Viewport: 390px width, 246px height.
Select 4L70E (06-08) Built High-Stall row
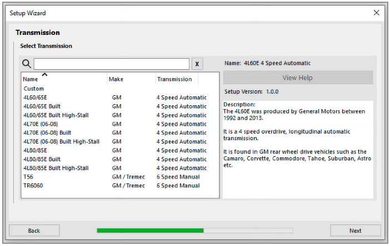coord(120,142)
